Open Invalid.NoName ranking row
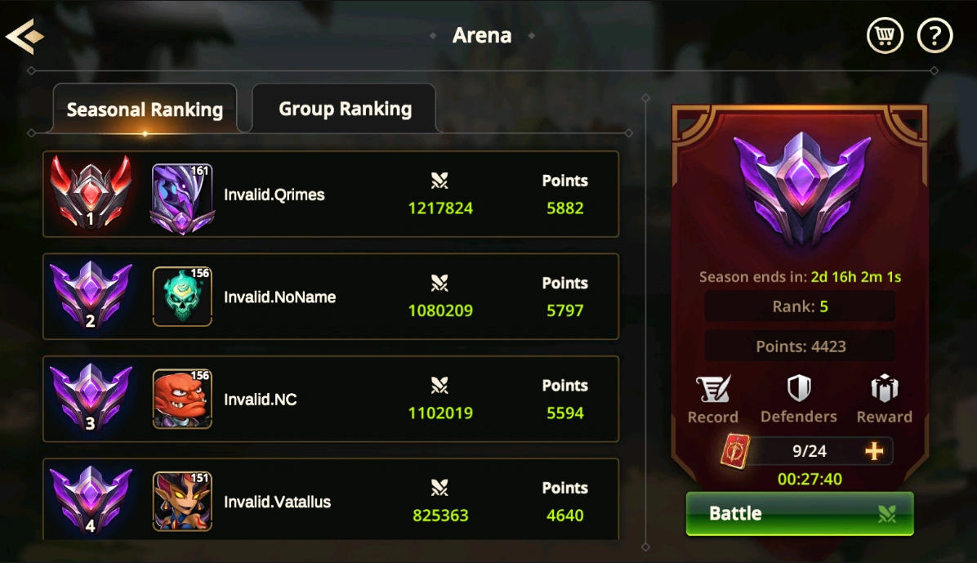The image size is (977, 563). 331,296
